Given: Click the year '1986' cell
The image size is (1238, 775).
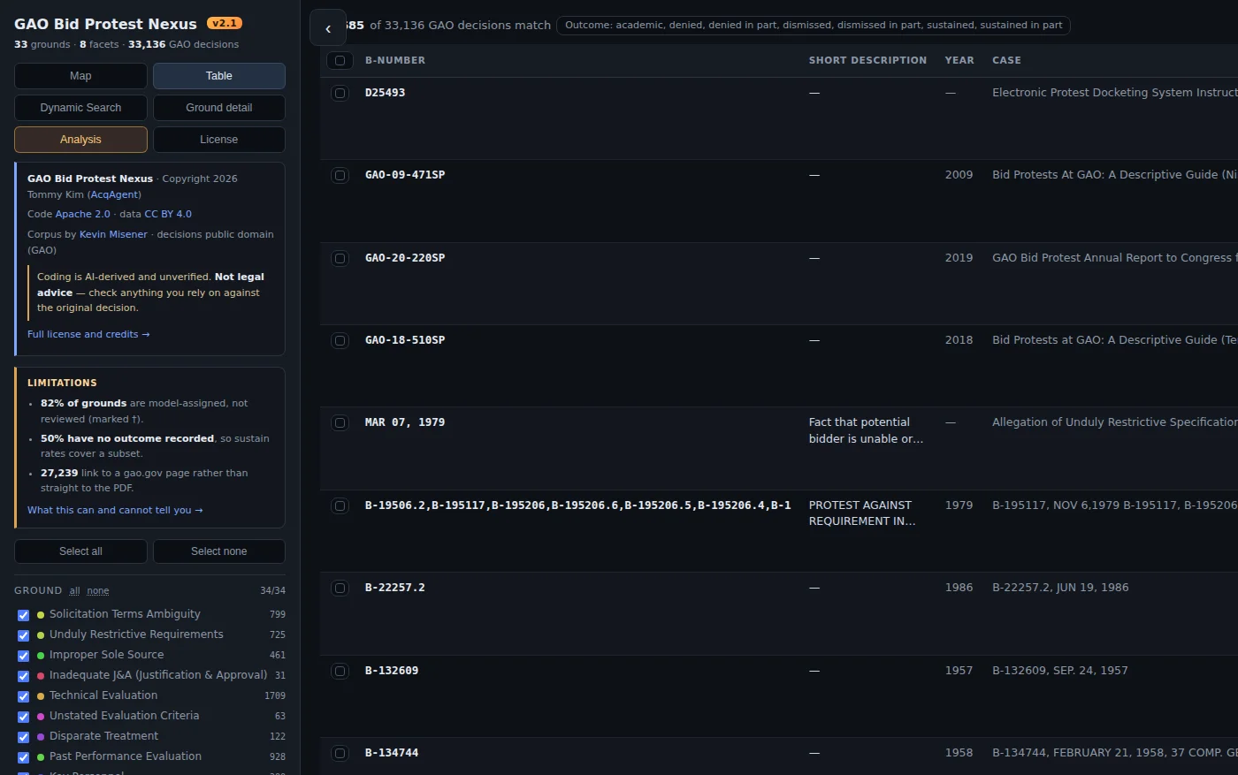Looking at the screenshot, I should coord(959,588).
